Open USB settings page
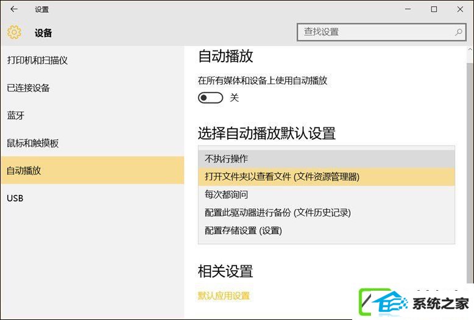The height and width of the screenshot is (320, 474). tap(92, 198)
